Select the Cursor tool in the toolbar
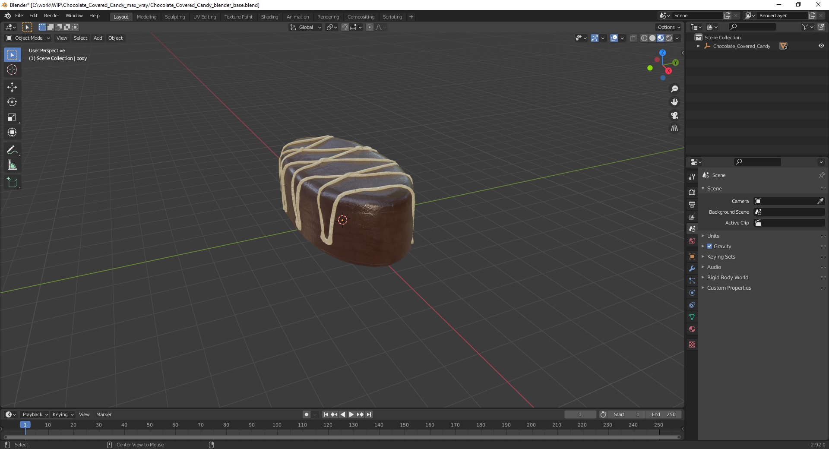This screenshot has height=449, width=829. (12, 70)
